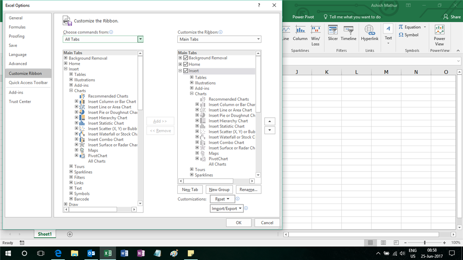This screenshot has height=260, width=463.
Task: Insert Symbol from the ribbon
Action: click(x=409, y=35)
